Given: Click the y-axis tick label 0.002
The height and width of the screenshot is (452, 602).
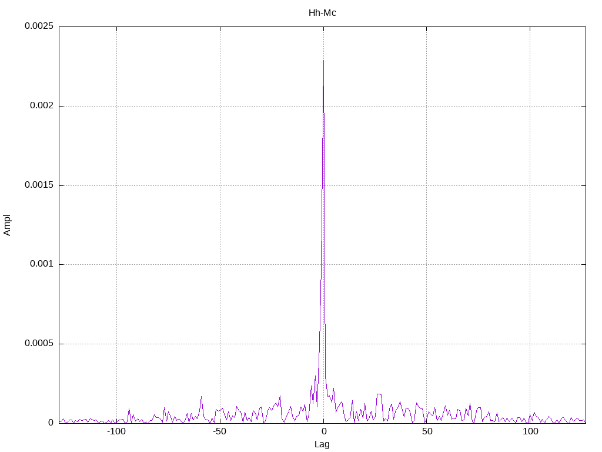Looking at the screenshot, I should pyautogui.click(x=42, y=105).
